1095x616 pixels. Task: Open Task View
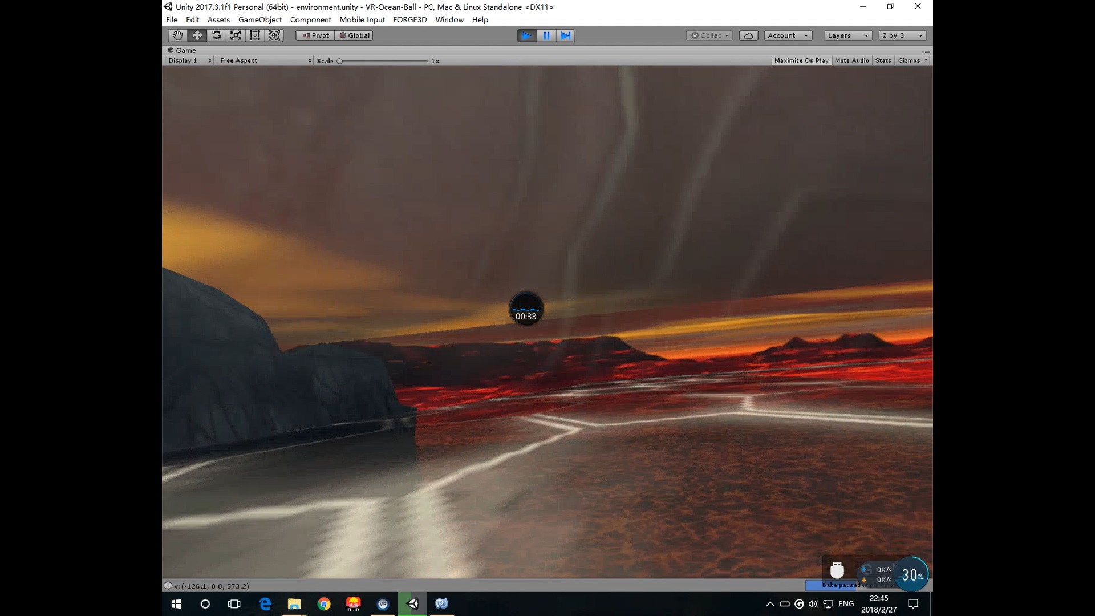click(234, 603)
